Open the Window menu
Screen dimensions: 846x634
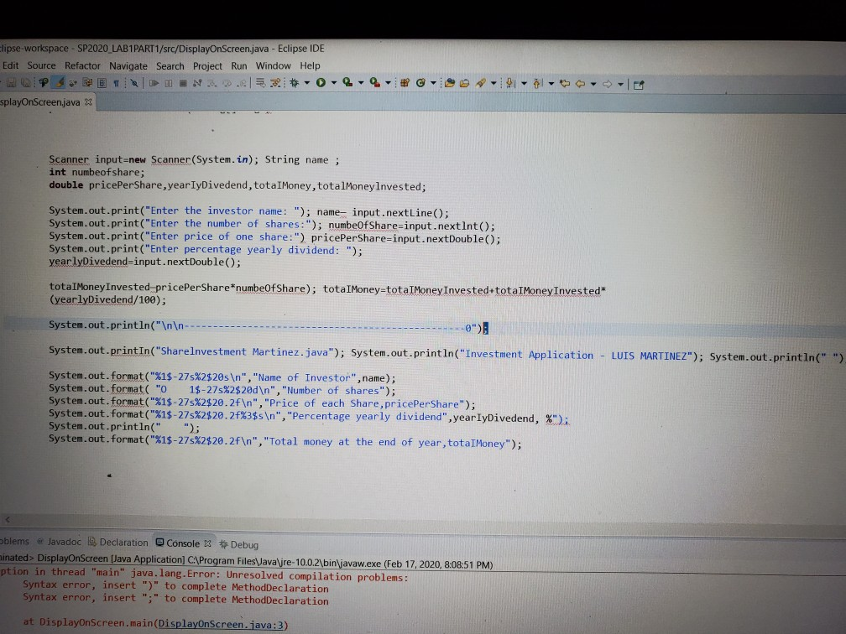pyautogui.click(x=273, y=65)
